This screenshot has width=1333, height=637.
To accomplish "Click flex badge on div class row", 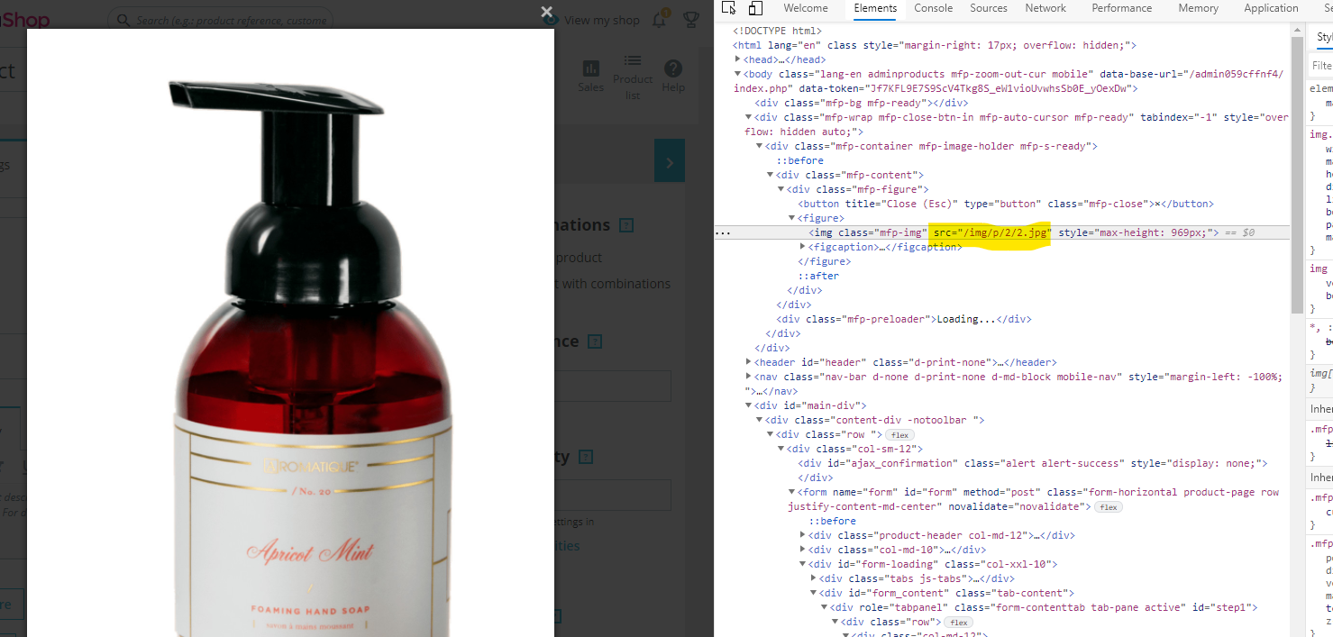I will [x=900, y=435].
